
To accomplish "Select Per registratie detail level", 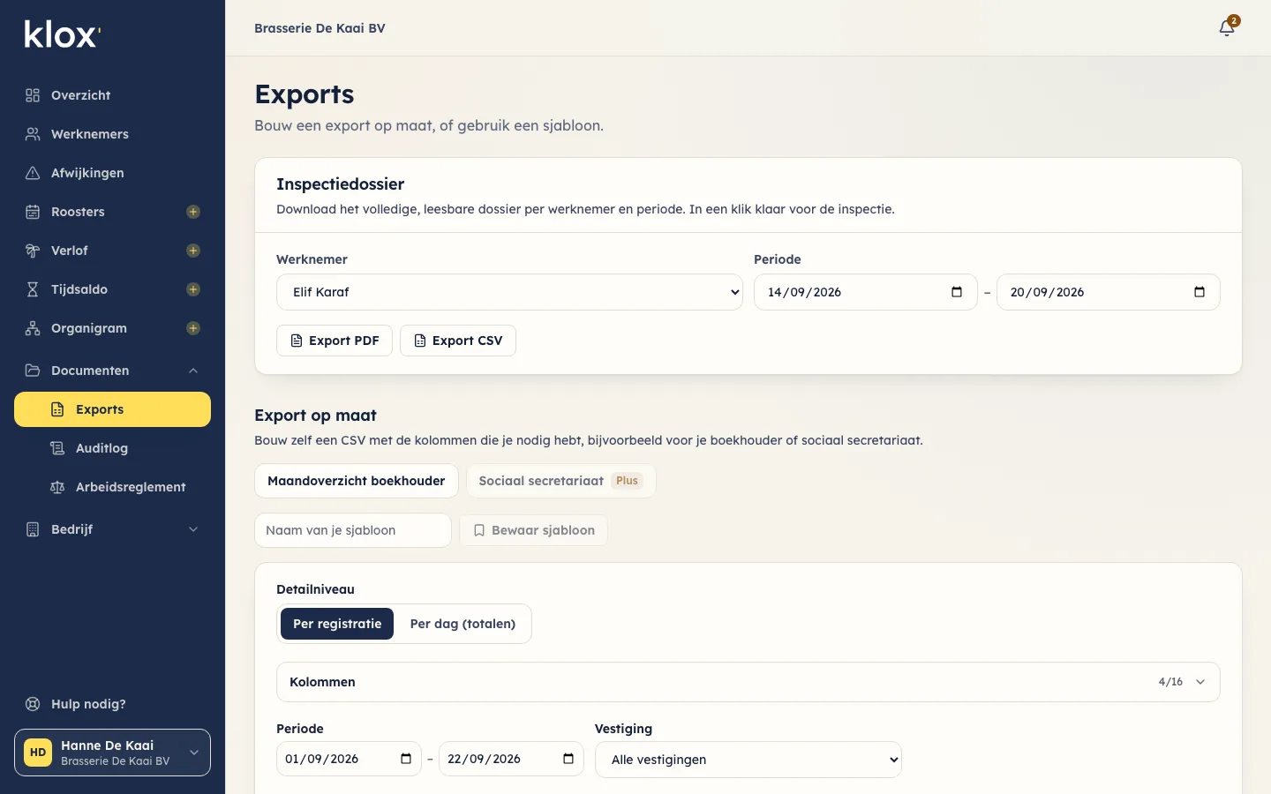I will coord(337,624).
